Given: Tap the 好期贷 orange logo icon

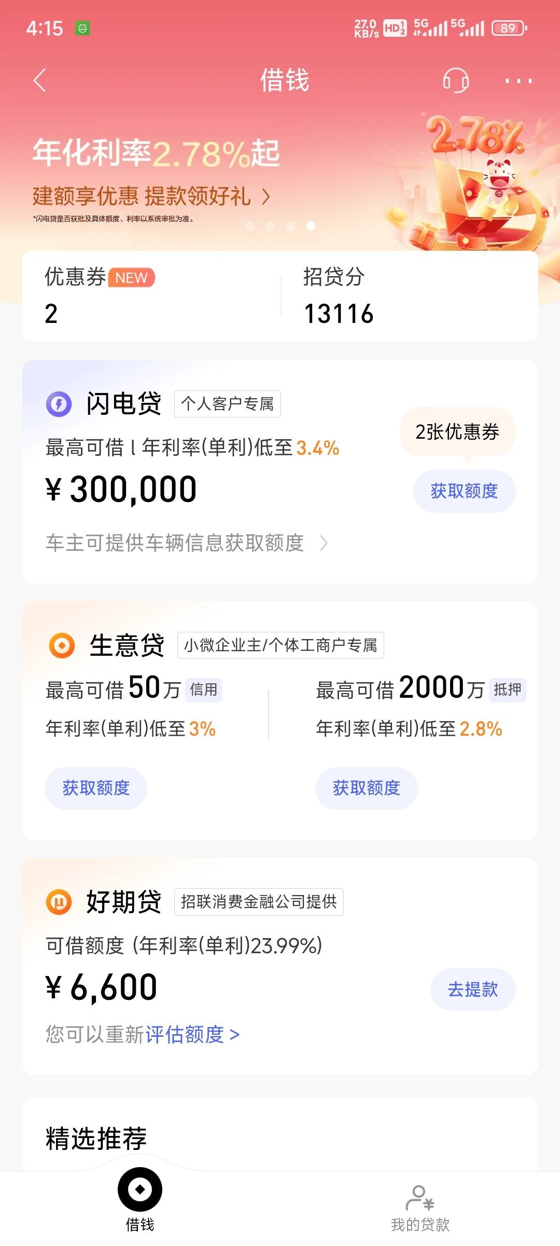Looking at the screenshot, I should pyautogui.click(x=59, y=902).
